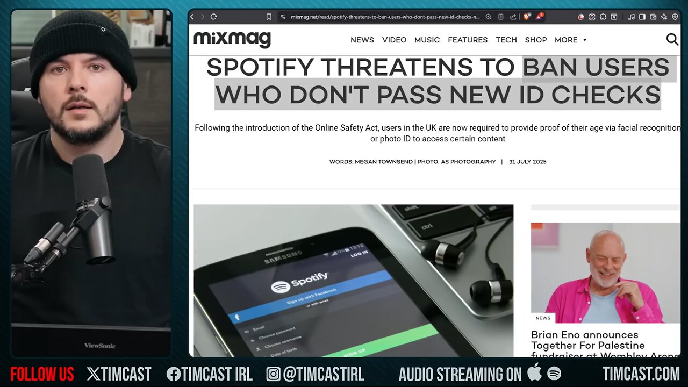Open the extensions puzzle-piece menu
The width and height of the screenshot is (688, 387).
[603, 17]
